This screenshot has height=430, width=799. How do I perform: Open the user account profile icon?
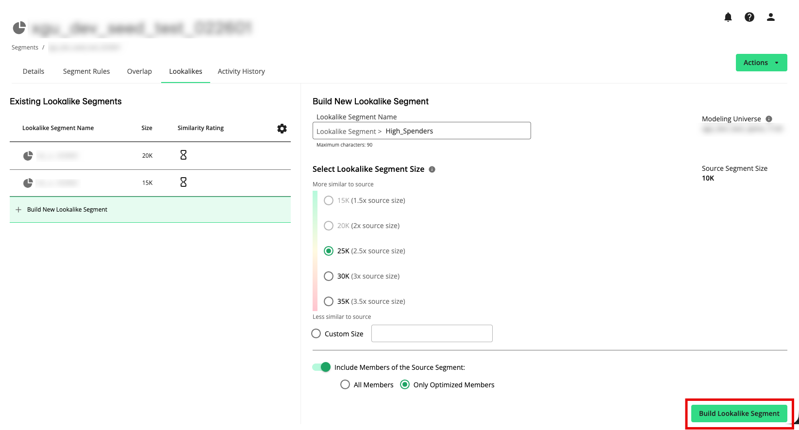point(770,17)
